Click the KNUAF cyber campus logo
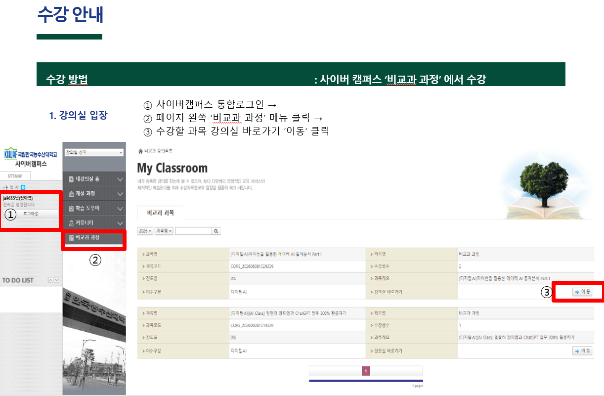 [x=30, y=158]
